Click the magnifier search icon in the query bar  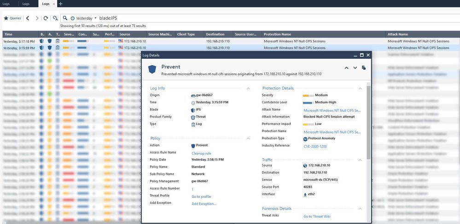[65, 18]
